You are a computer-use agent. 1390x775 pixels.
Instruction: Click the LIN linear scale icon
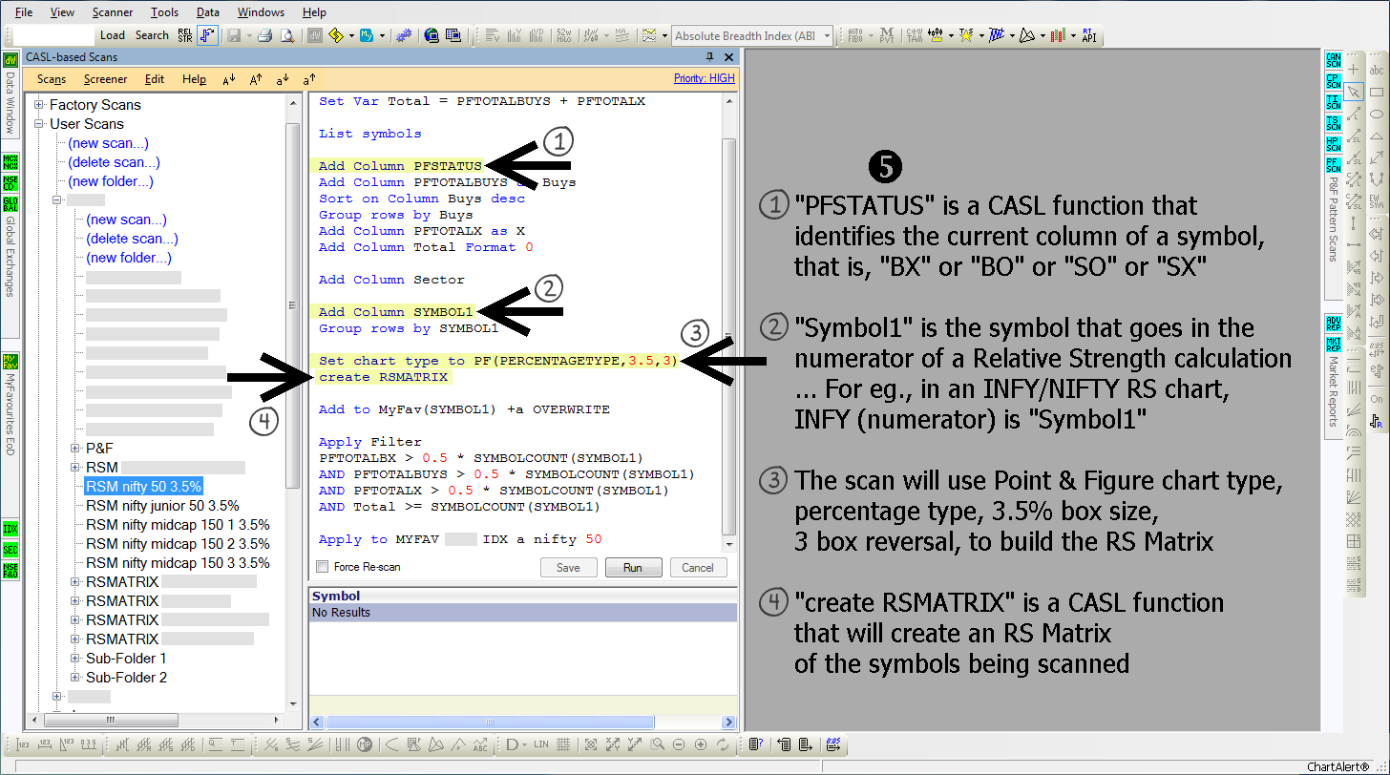pos(541,744)
